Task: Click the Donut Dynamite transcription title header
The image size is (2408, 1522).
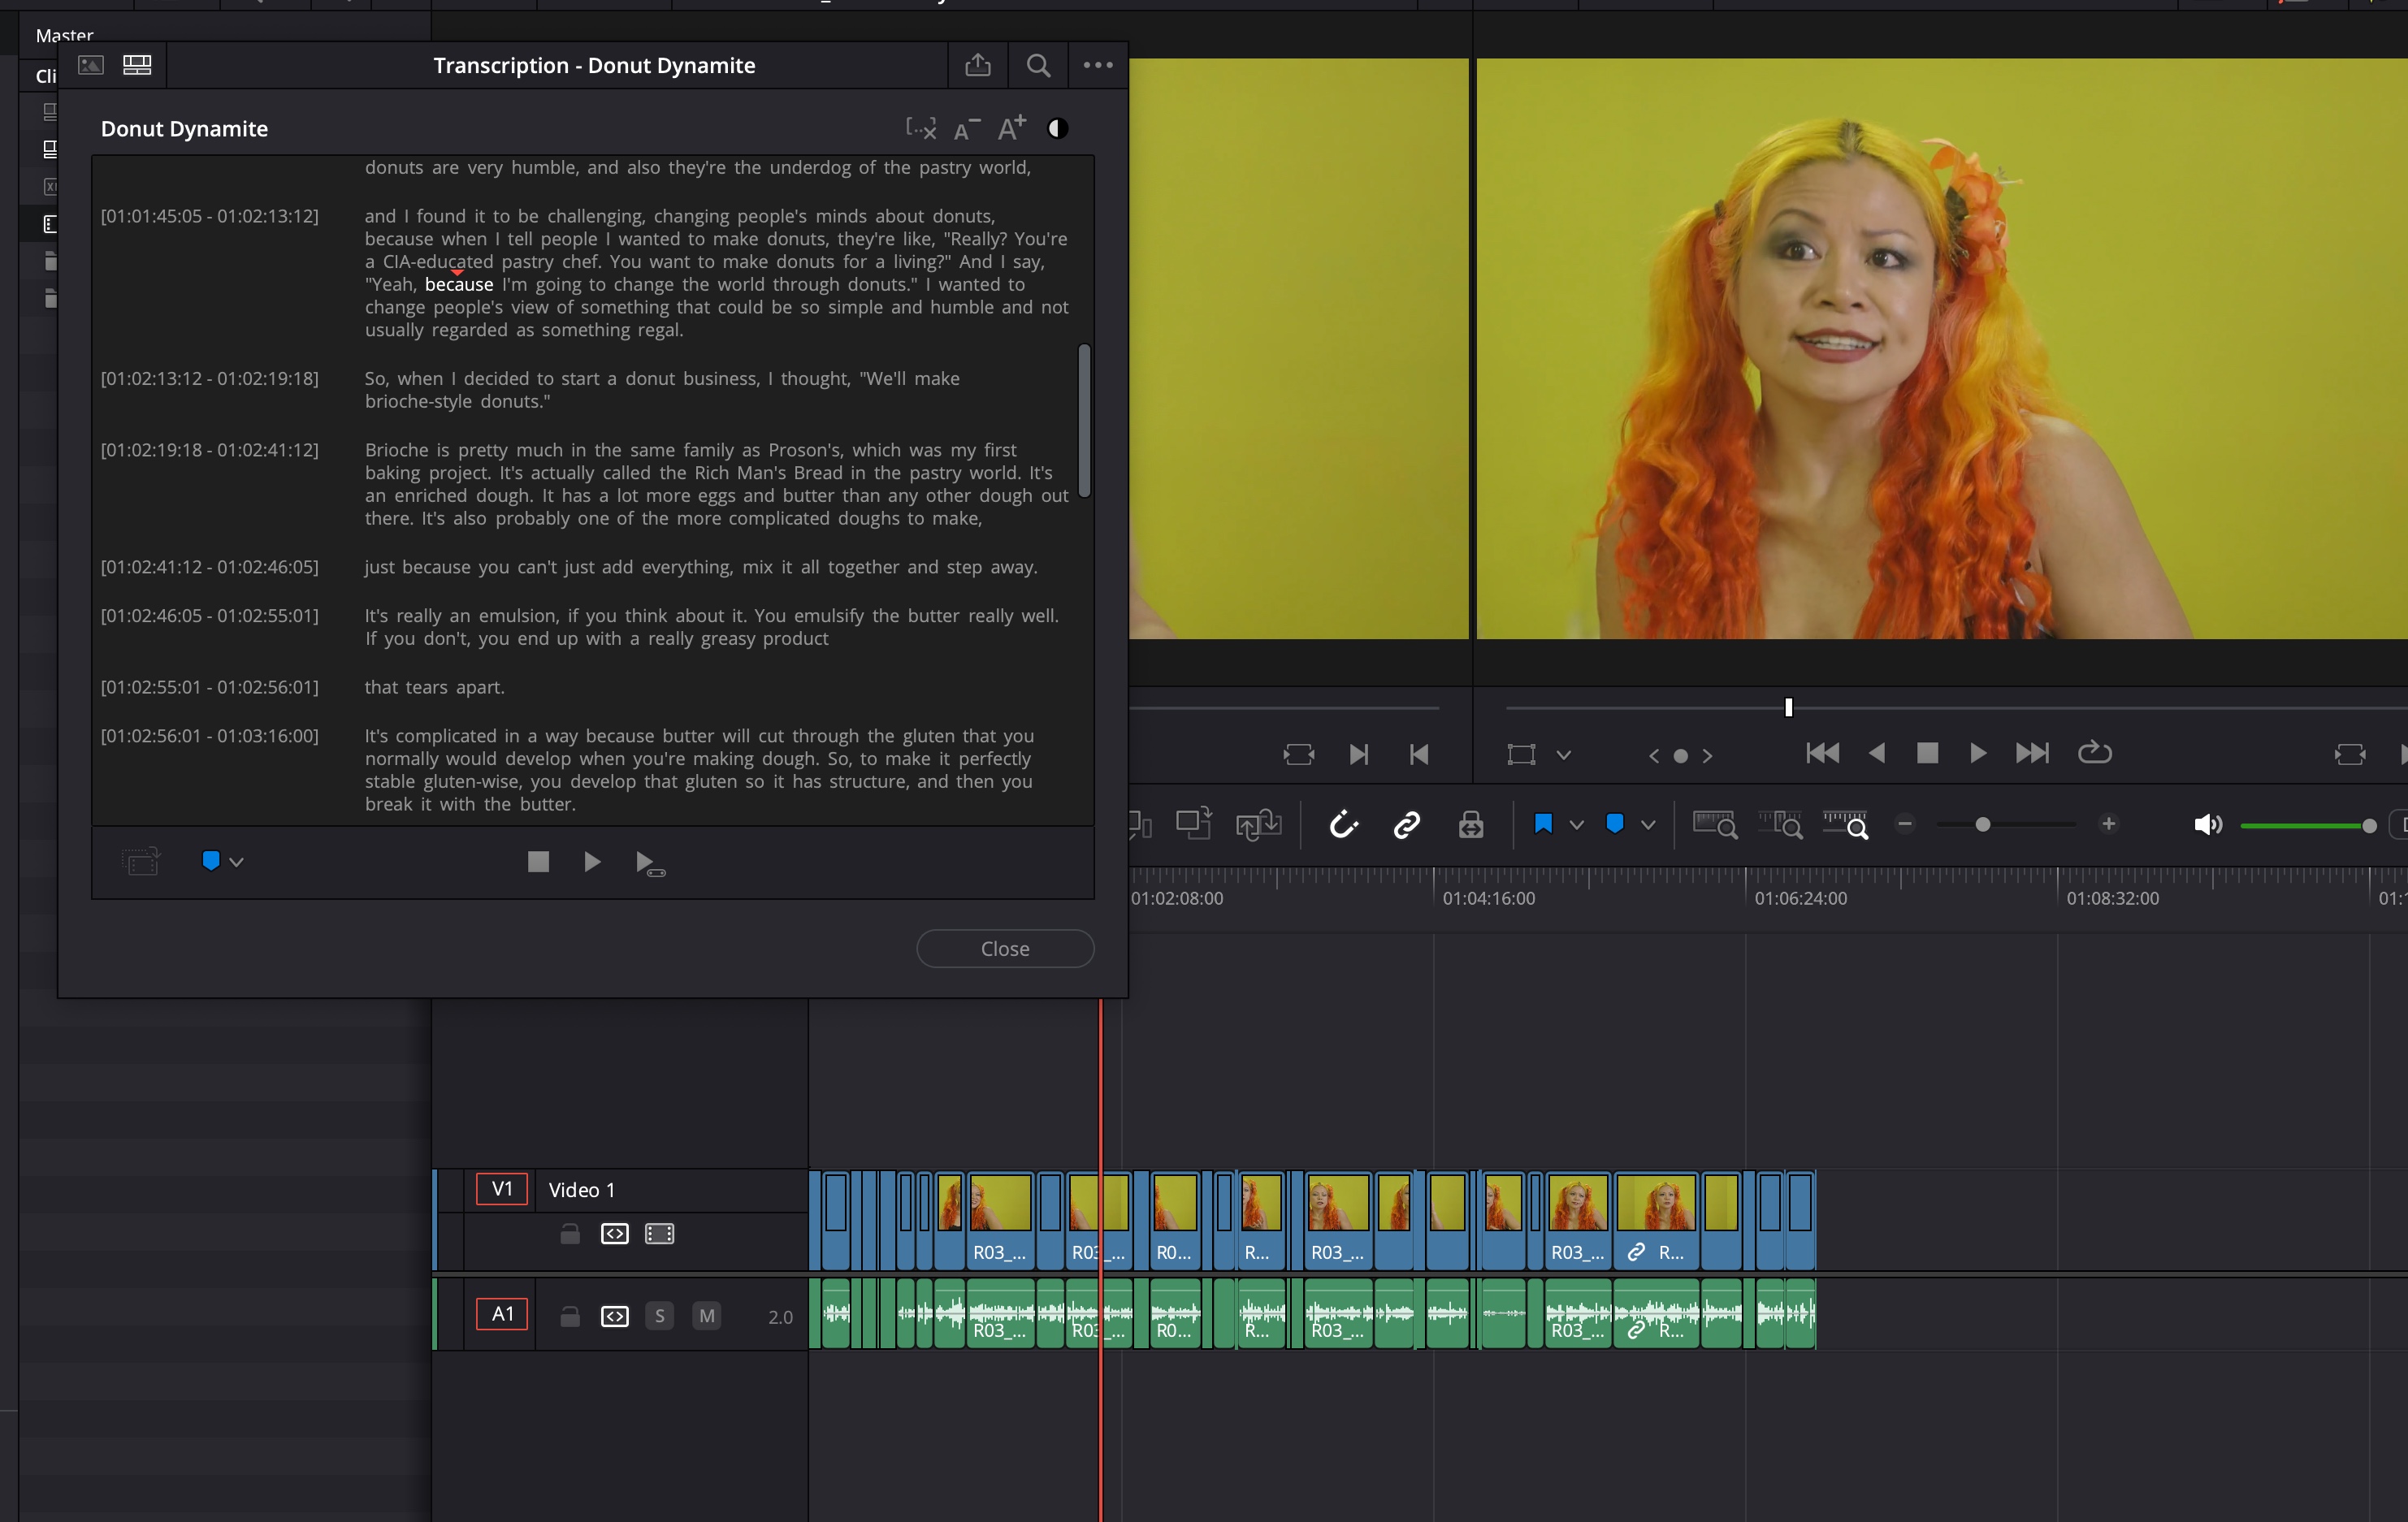Action: (x=184, y=128)
